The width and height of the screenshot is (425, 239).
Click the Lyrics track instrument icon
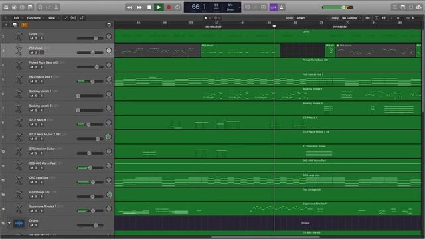point(19,36)
